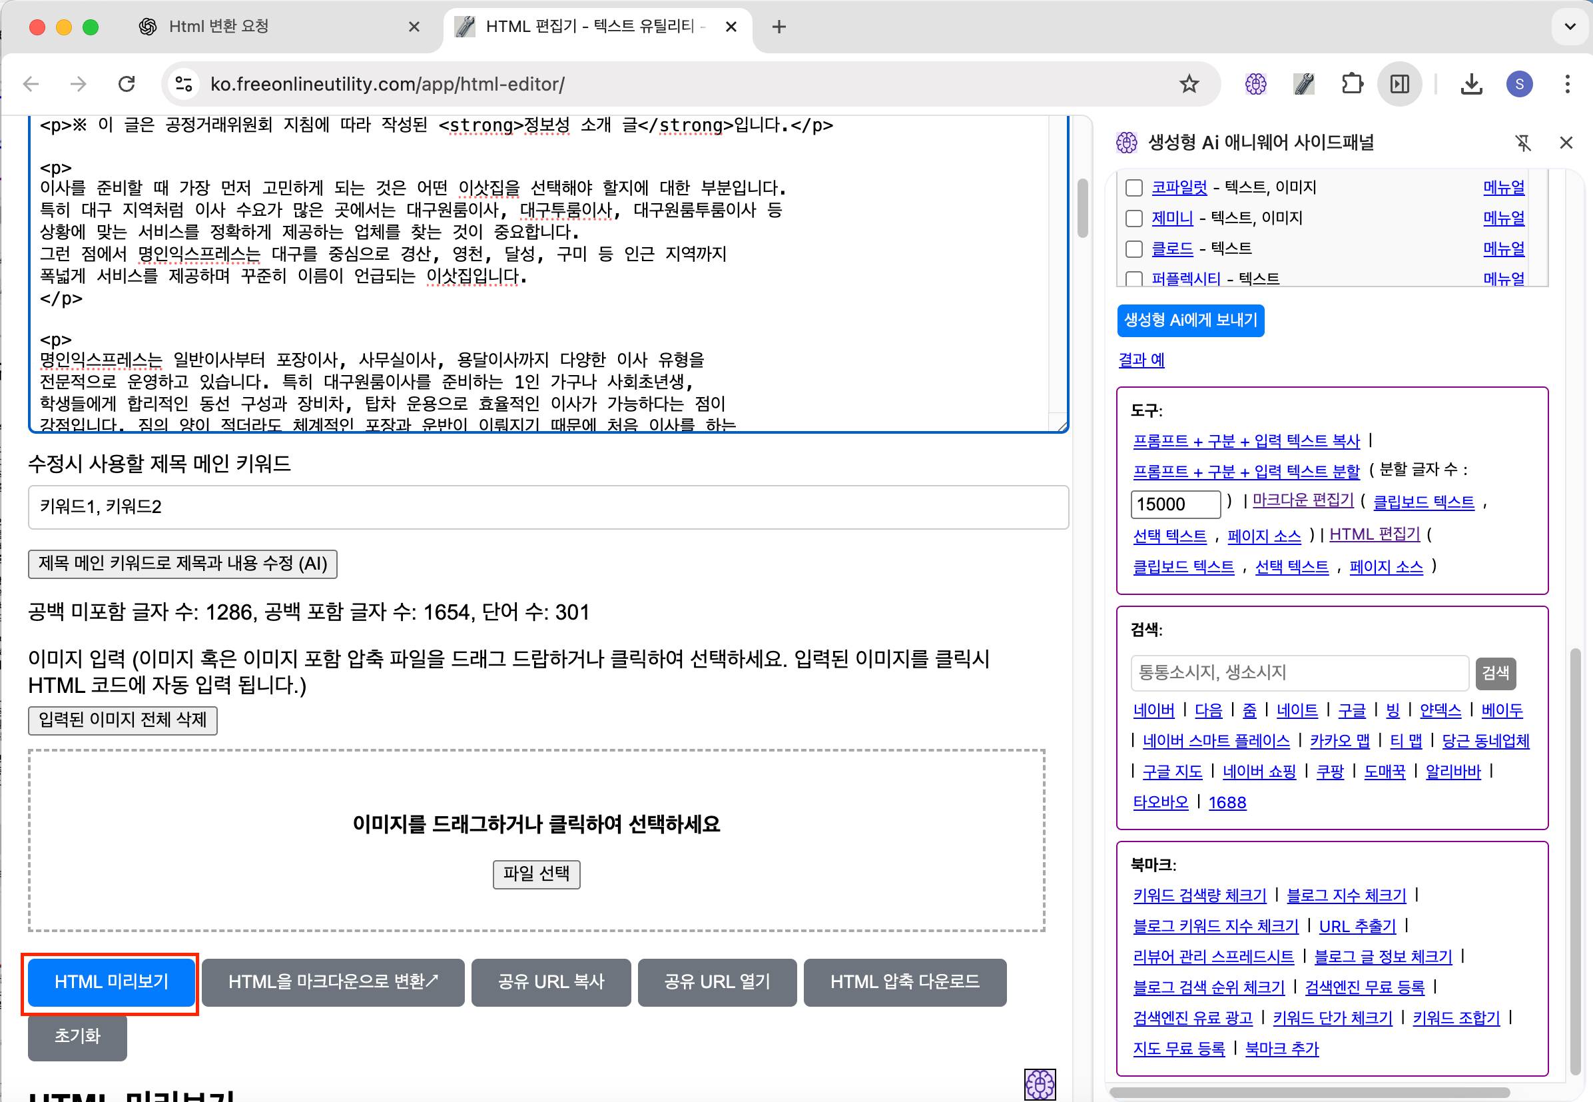
Task: Unpin the side panel with pin icon
Action: [1522, 143]
